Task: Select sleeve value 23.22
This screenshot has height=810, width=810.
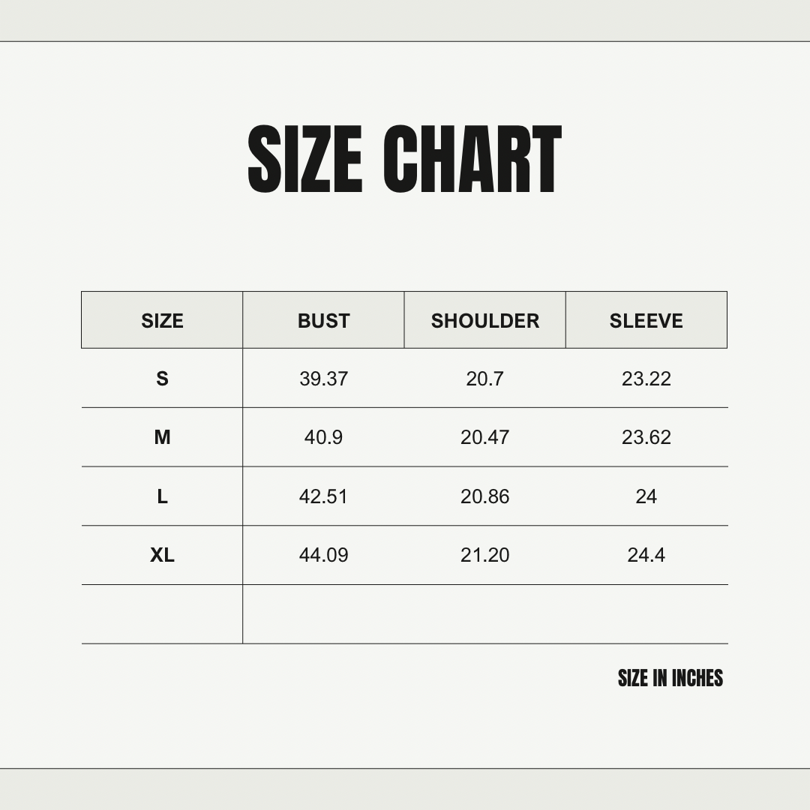Action: [x=646, y=379]
